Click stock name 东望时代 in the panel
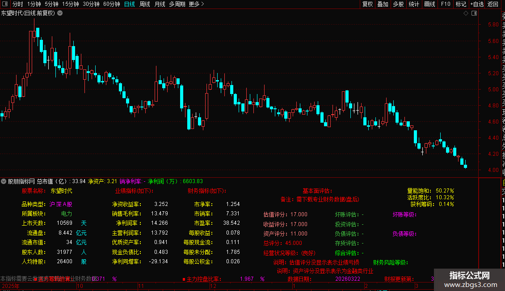The width and height of the screenshot is (505, 291). 61,191
